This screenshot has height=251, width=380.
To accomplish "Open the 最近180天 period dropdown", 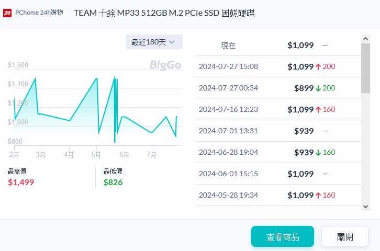I will coord(154,42).
